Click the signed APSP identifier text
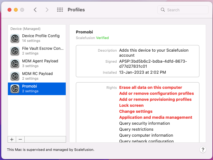The image size is (213, 160). (153, 64)
